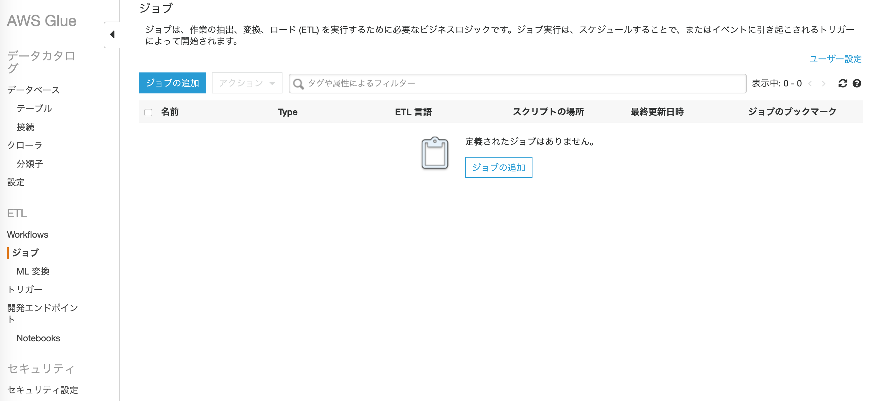The image size is (876, 401).
Task: Click the refresh icon in the toolbar
Action: [x=842, y=83]
